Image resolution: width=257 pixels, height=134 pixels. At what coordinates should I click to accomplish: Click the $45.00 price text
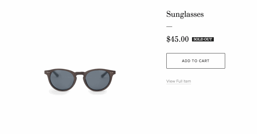[x=177, y=39]
